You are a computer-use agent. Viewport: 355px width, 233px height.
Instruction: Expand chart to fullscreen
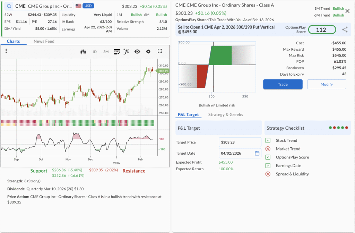point(160,51)
